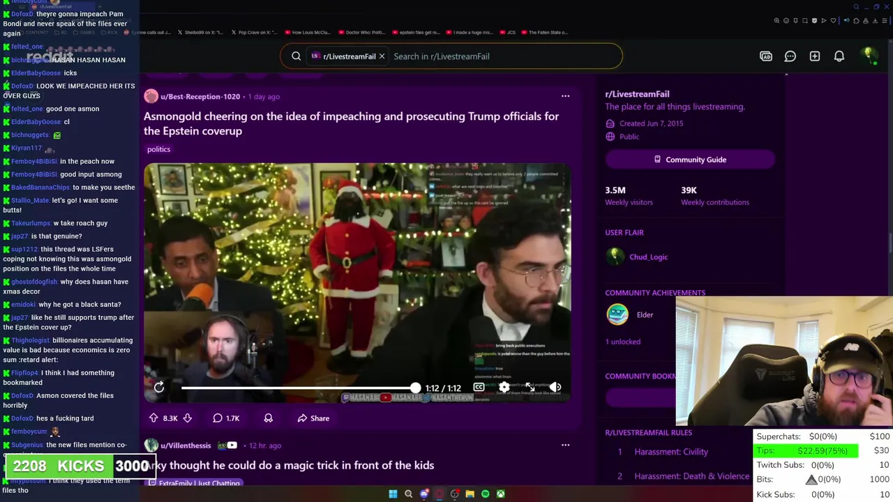Open the JCS bookmark
The image size is (893, 502).
tap(507, 32)
